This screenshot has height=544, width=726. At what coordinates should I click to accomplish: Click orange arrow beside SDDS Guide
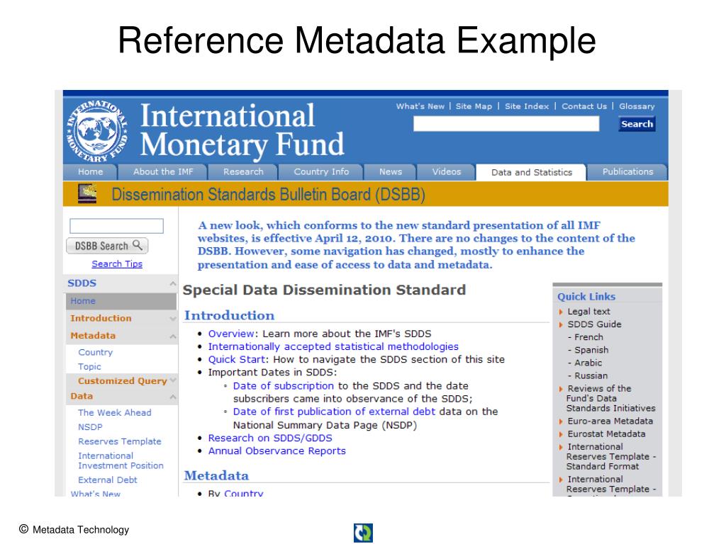[x=561, y=324]
